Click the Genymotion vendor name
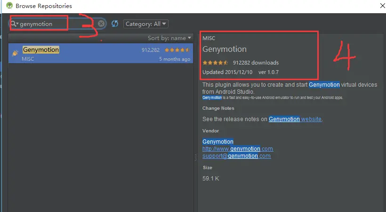 (218, 142)
